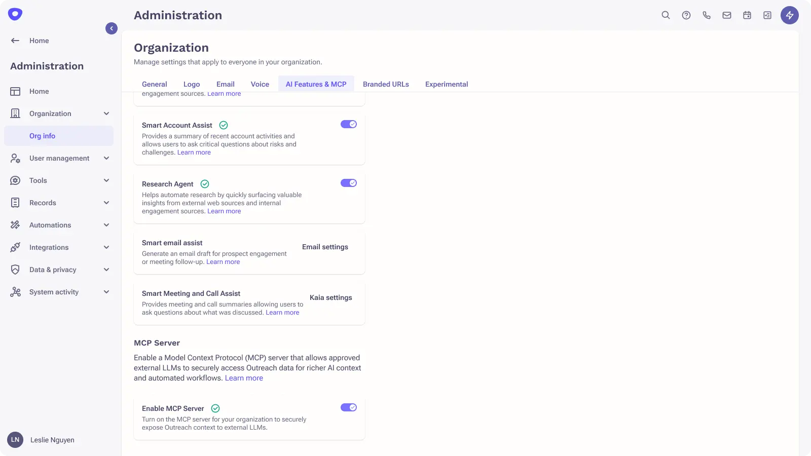
Task: Collapse the sidebar with the chevron button
Action: [112, 28]
